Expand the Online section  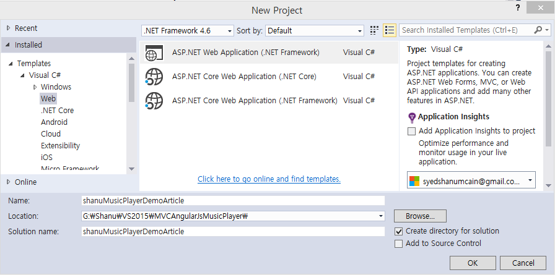[x=9, y=182]
